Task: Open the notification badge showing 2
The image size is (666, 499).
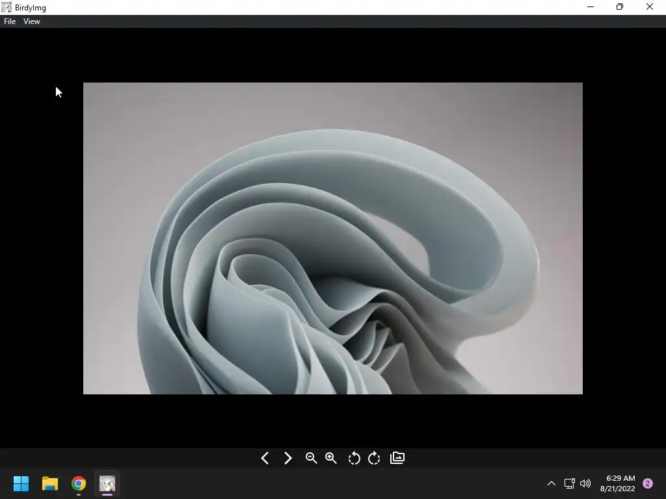Action: point(648,483)
